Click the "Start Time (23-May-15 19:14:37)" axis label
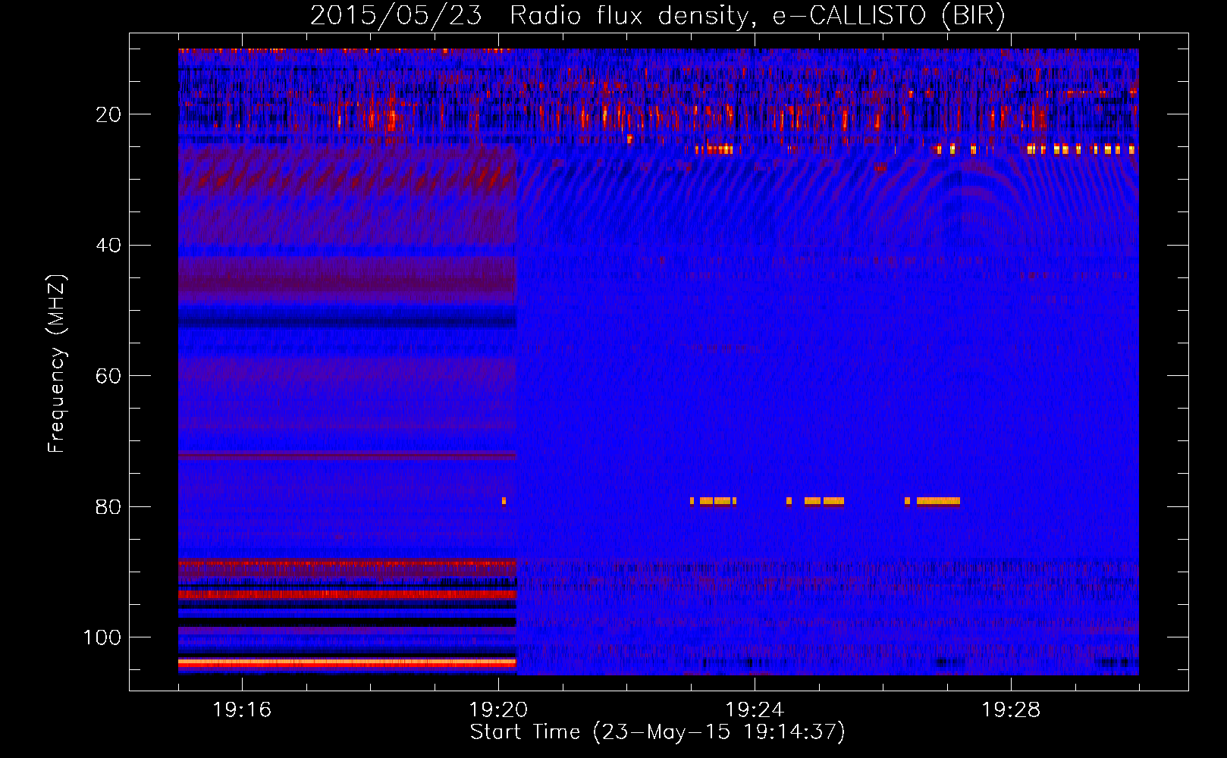Viewport: 1227px width, 758px height. [x=657, y=732]
